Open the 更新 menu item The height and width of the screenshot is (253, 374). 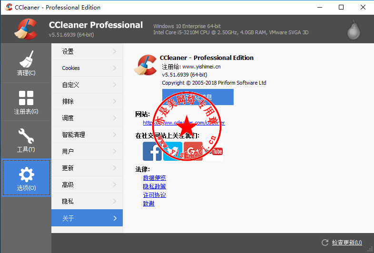pos(87,168)
